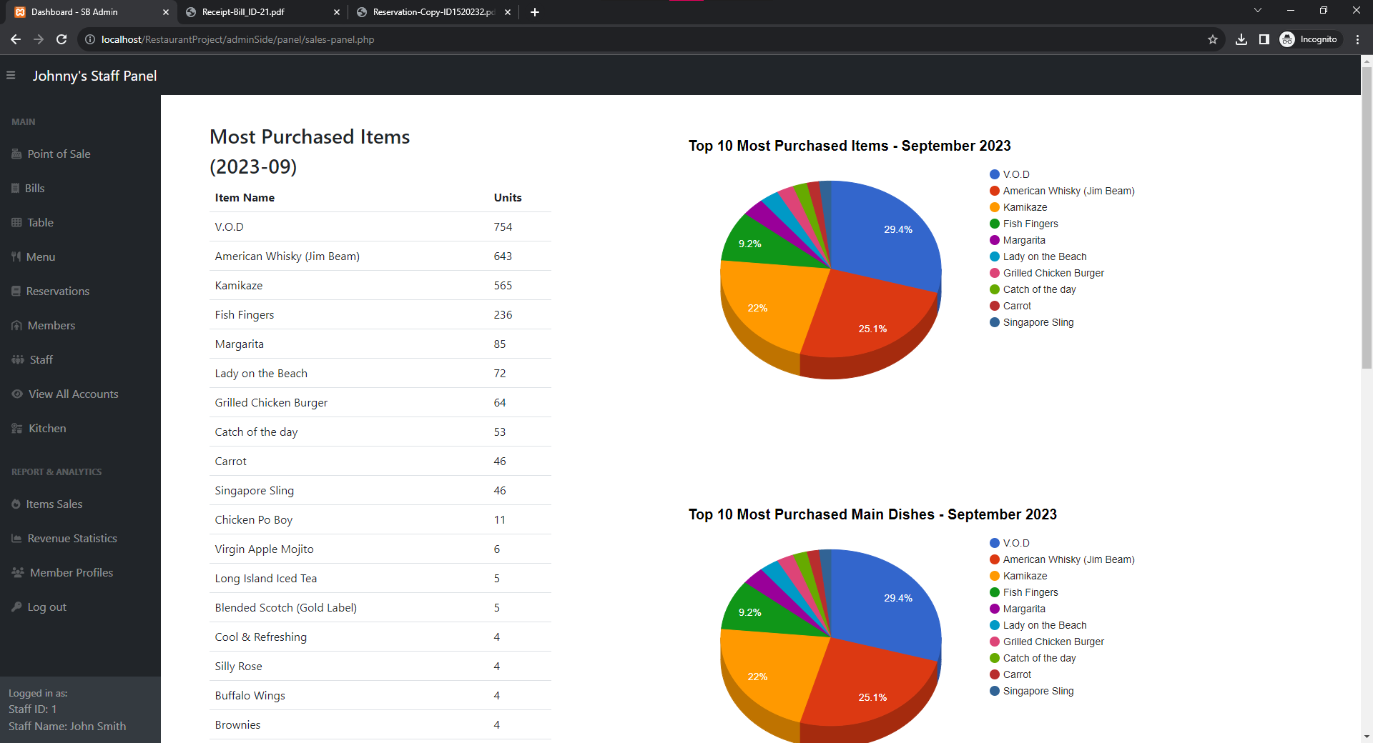Open the Items Sales report link
This screenshot has width=1373, height=743.
pyautogui.click(x=54, y=504)
